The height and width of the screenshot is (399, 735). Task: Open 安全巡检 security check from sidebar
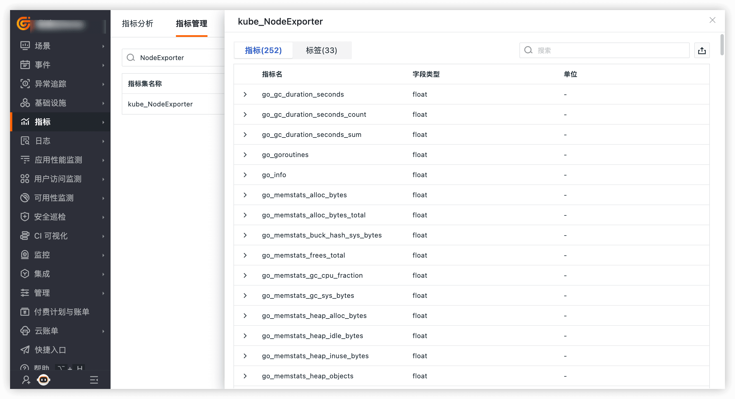(50, 217)
